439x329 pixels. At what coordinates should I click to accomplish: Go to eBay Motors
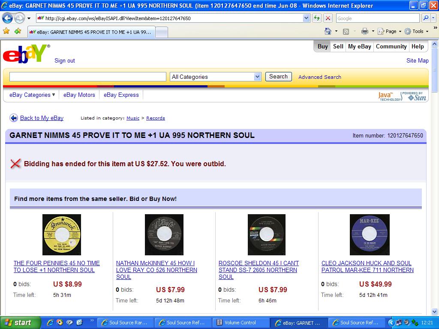coord(79,95)
